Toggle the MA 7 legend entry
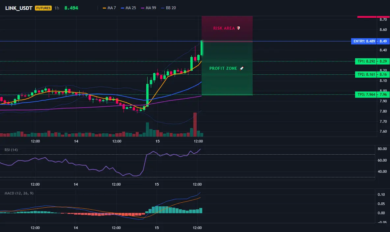 [109, 8]
